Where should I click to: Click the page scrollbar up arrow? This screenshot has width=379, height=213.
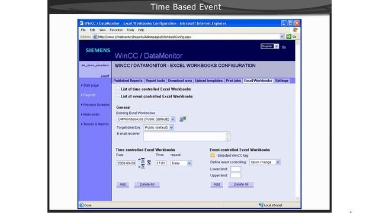(297, 43)
